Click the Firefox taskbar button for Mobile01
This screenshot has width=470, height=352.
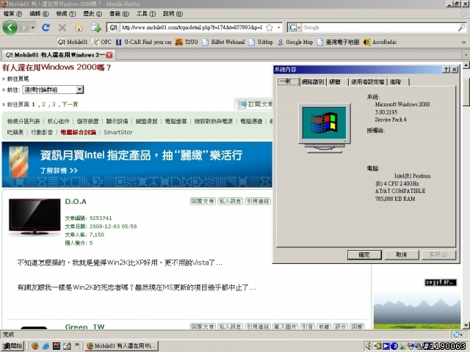point(121,345)
